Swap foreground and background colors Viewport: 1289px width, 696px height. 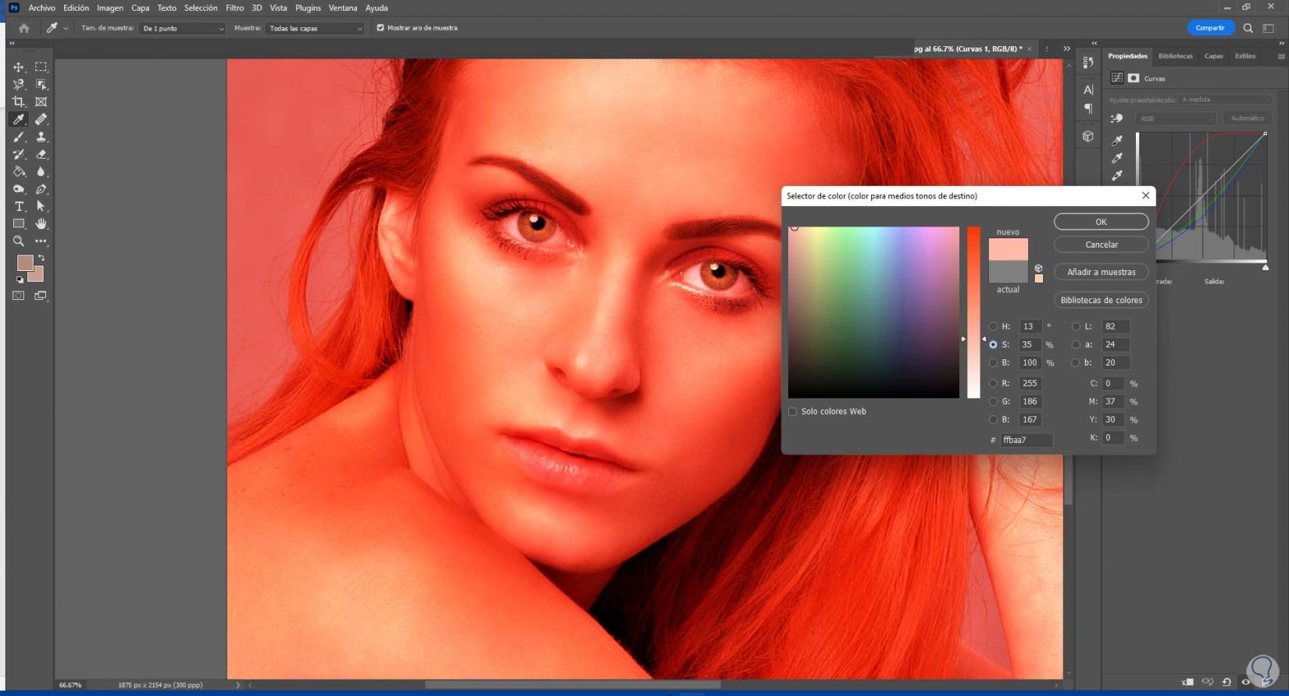[x=41, y=258]
